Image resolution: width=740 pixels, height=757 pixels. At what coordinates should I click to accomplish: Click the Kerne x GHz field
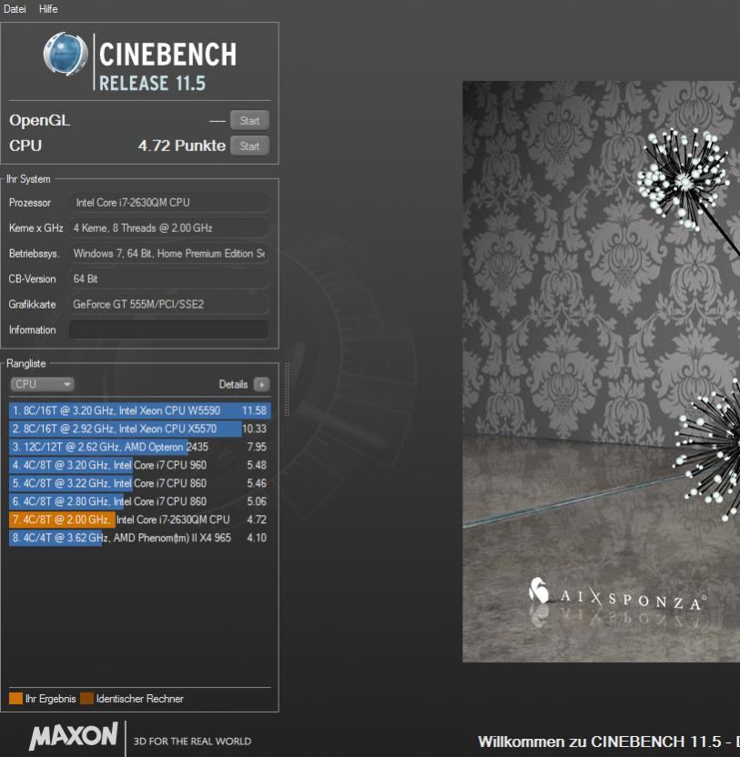[168, 227]
